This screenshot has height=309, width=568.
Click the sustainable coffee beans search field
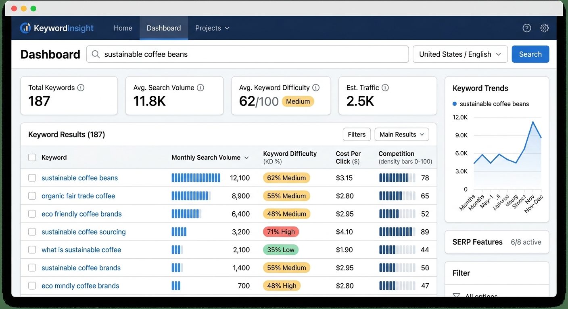[248, 54]
